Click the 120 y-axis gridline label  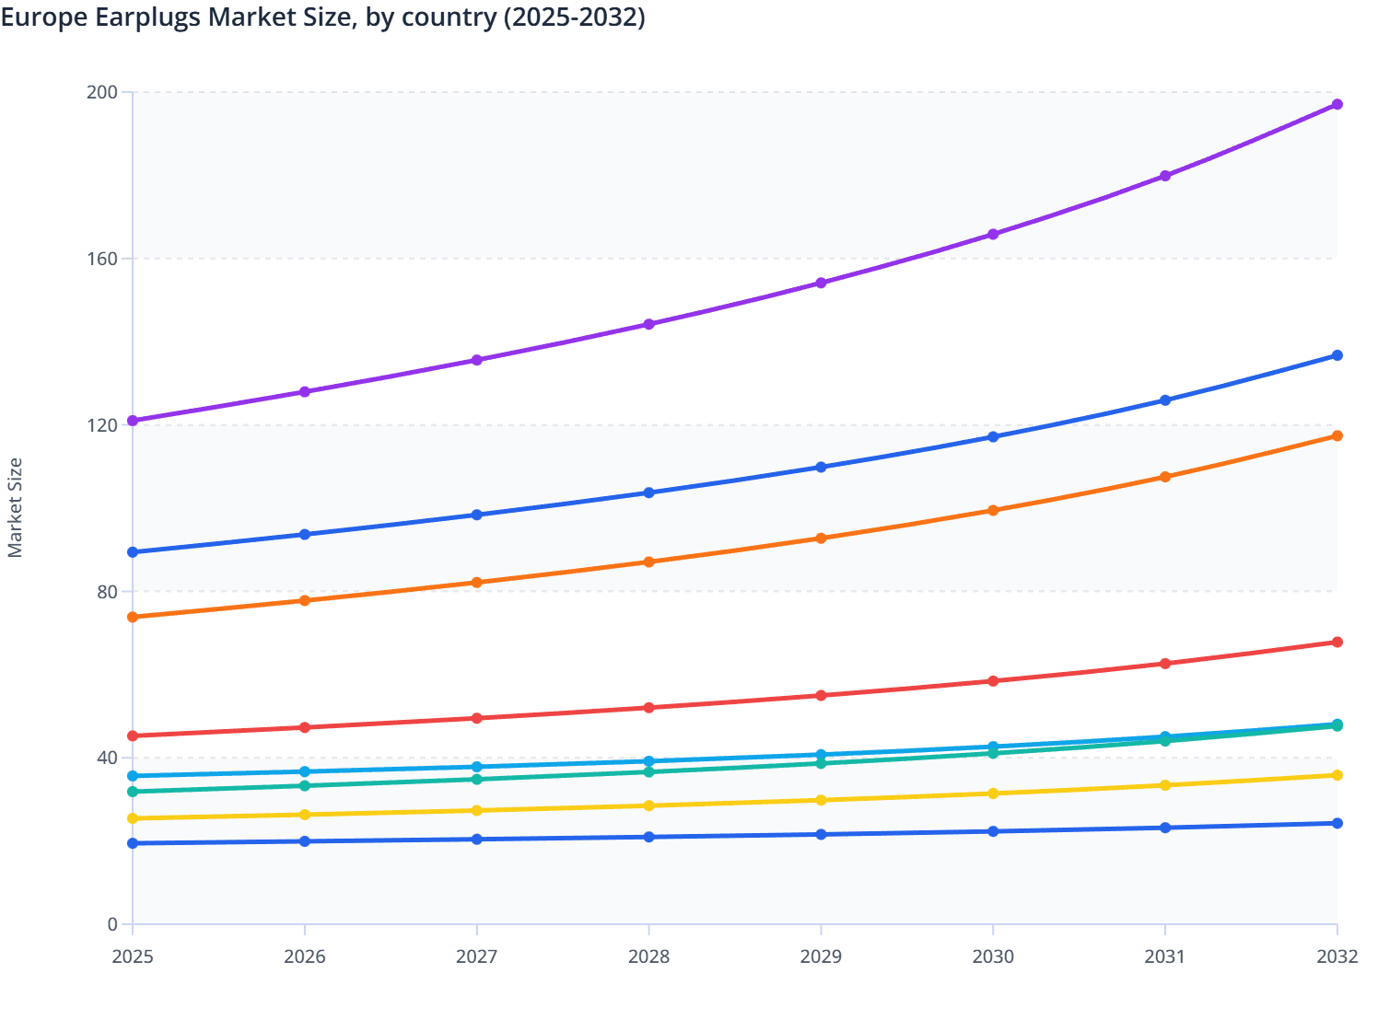click(x=104, y=423)
